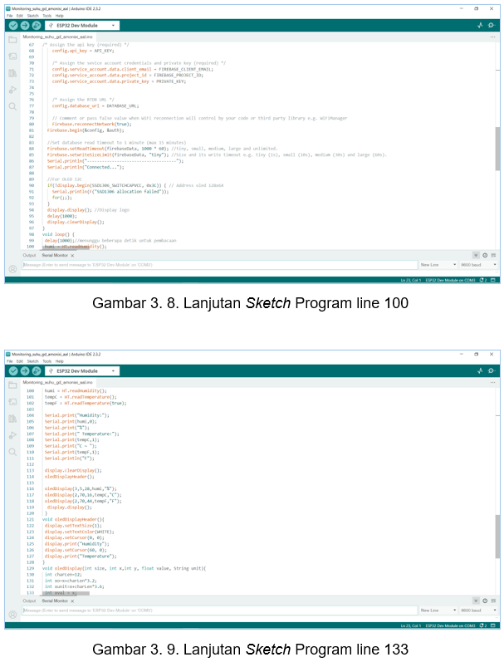Image resolution: width=504 pixels, height=662 pixels.
Task: Open tab options ellipsis in Gambar 3.9 window
Action: pyautogui.click(x=492, y=383)
